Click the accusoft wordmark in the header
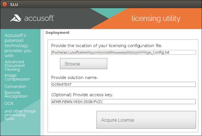 pos(39,19)
